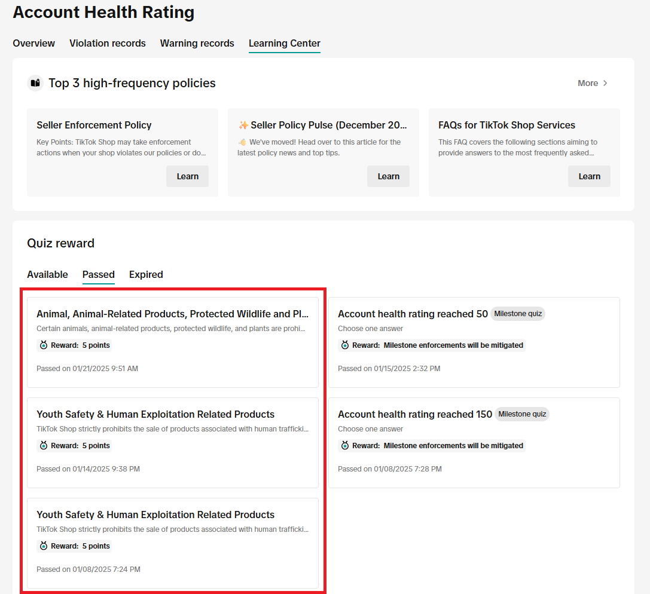
Task: Click the sparkle icon before Seller Policy Pulse
Action: point(243,125)
